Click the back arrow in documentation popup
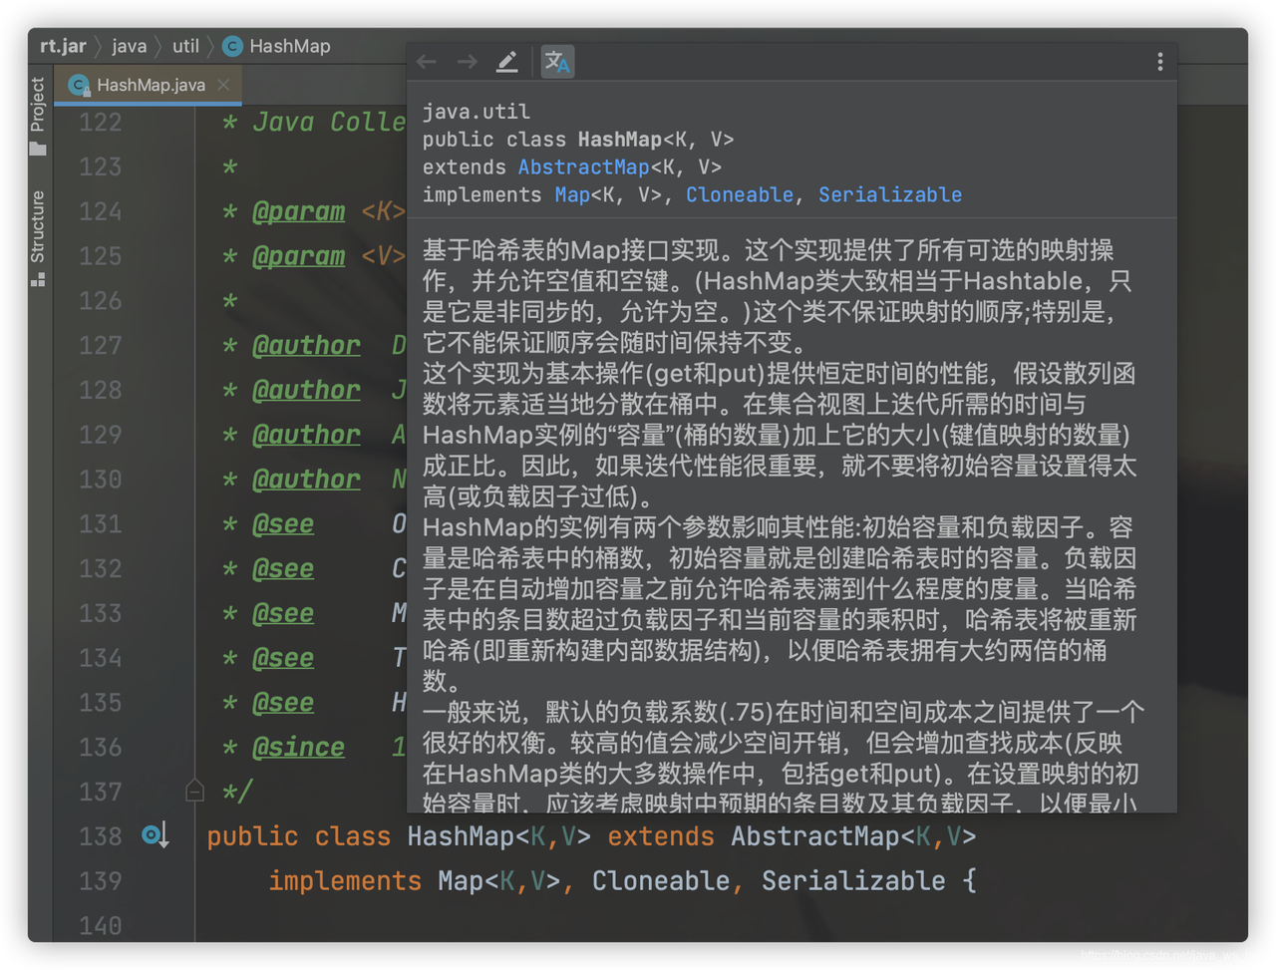Image resolution: width=1276 pixels, height=970 pixels. tap(427, 62)
